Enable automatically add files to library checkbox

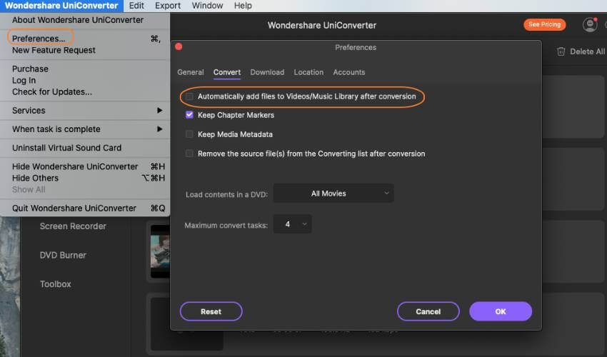pyautogui.click(x=189, y=96)
